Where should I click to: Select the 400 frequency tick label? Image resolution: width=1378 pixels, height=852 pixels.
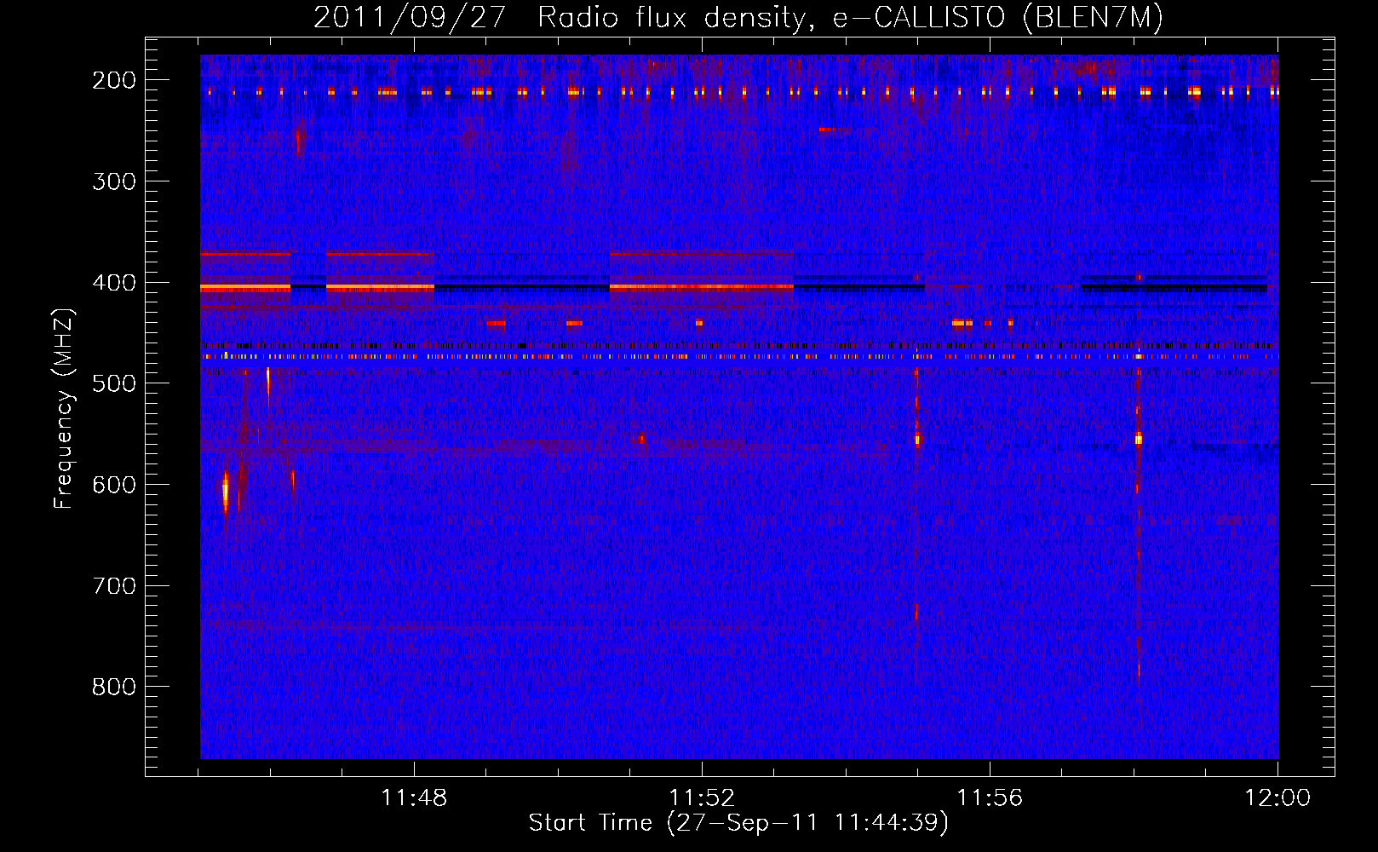click(x=114, y=283)
